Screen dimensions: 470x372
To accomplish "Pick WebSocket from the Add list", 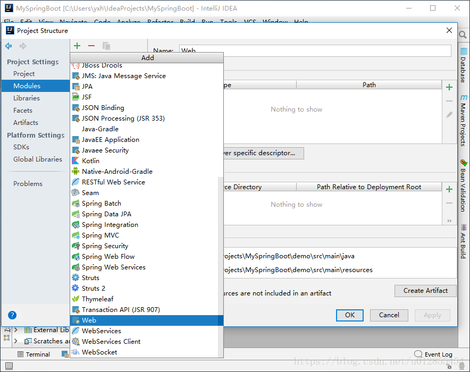I will click(x=147, y=352).
